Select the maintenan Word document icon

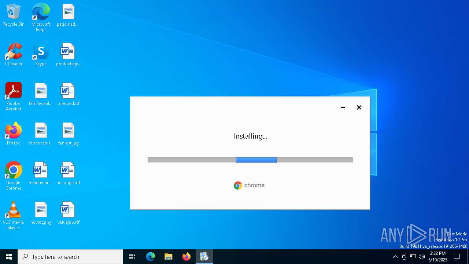coord(41,174)
